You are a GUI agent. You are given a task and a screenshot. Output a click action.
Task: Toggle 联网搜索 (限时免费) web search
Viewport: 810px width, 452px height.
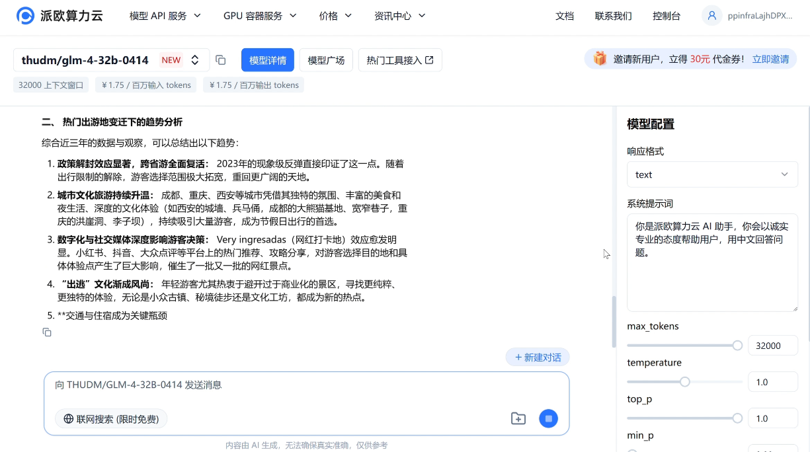[111, 419]
